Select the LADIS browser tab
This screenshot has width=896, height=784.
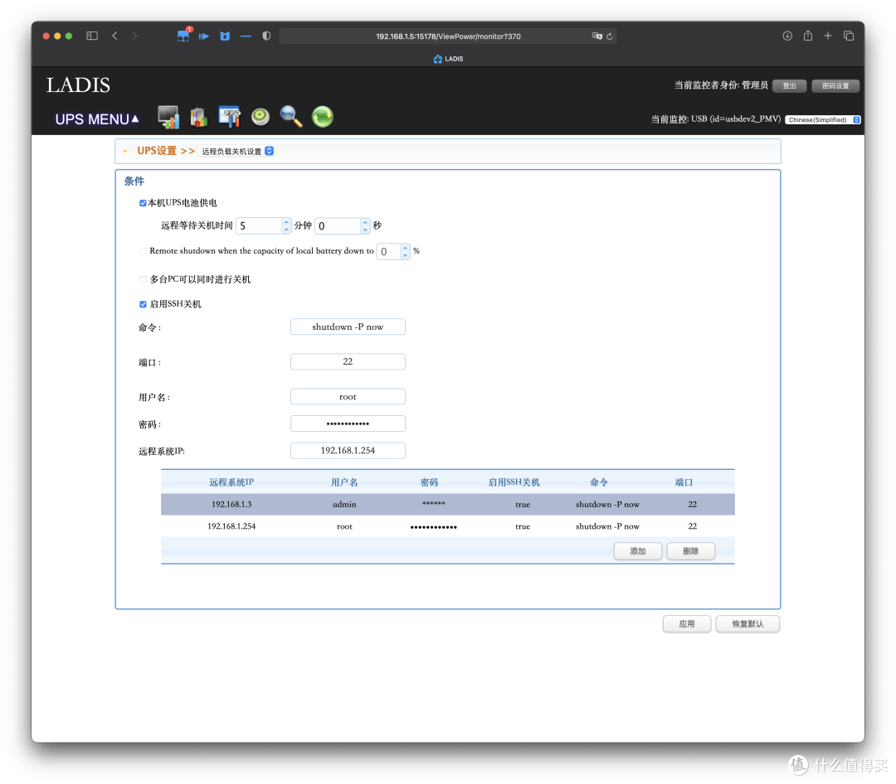click(448, 59)
